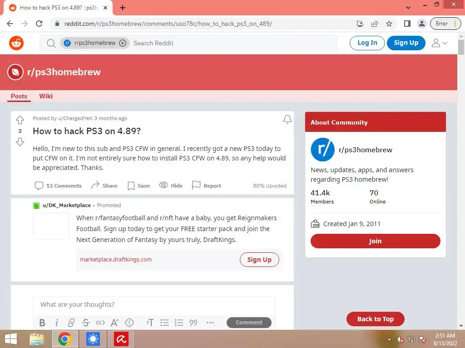Switch to the Wiki tab
465x348 pixels.
coord(46,96)
